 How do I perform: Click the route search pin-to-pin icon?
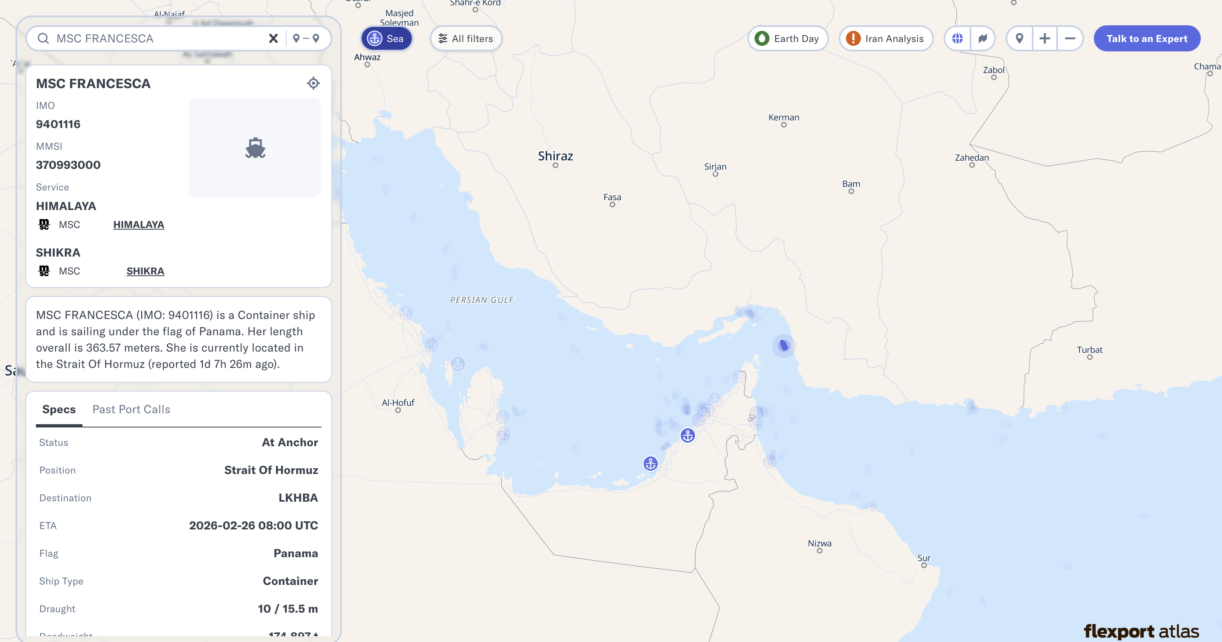306,38
